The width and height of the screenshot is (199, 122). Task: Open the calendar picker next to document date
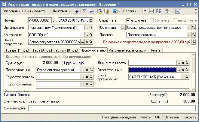pyautogui.click(x=91, y=20)
